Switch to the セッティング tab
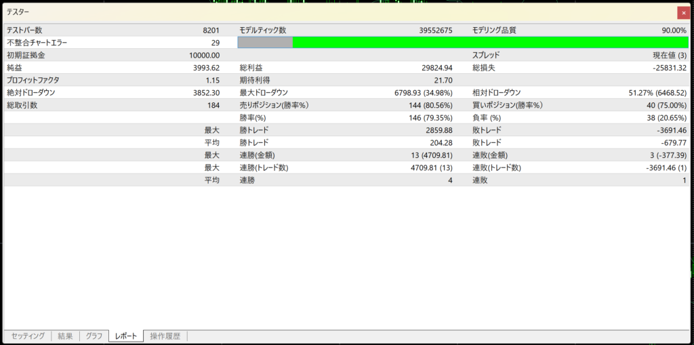The height and width of the screenshot is (345, 694). point(28,336)
